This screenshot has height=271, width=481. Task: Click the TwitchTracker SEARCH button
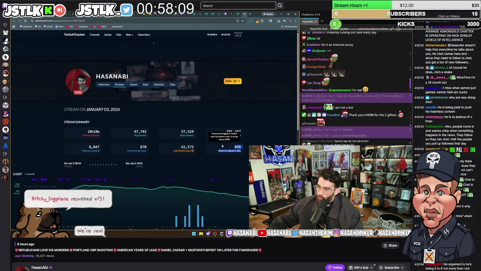212,35
